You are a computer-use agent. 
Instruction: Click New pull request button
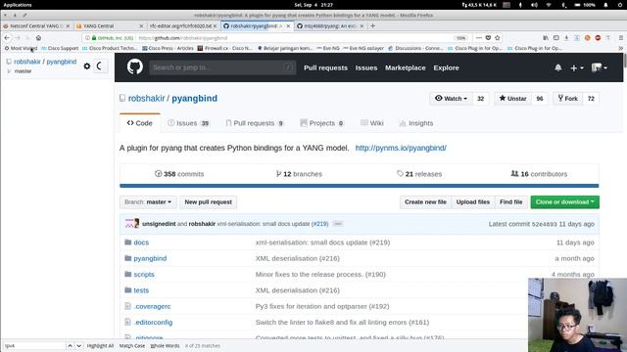[x=208, y=202]
